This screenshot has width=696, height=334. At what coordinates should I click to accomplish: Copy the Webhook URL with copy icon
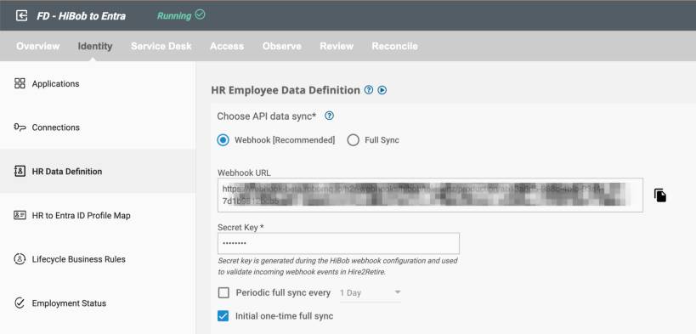point(660,195)
